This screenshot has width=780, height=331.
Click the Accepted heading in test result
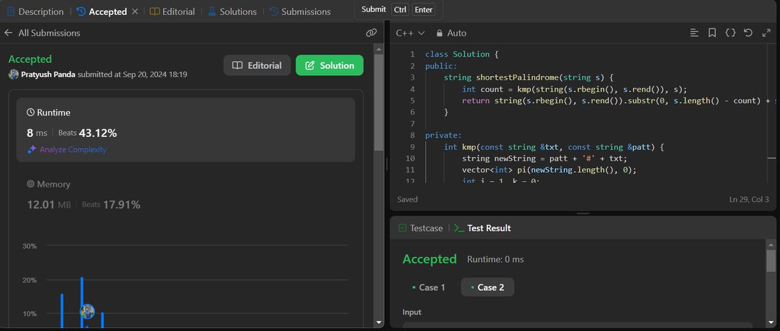point(430,259)
